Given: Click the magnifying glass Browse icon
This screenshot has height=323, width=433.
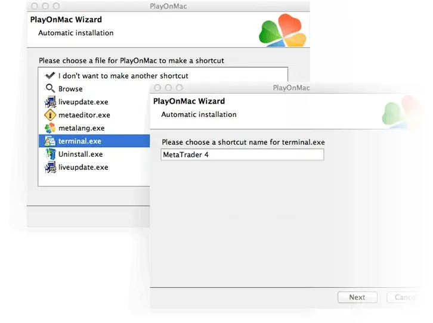Looking at the screenshot, I should 50,89.
